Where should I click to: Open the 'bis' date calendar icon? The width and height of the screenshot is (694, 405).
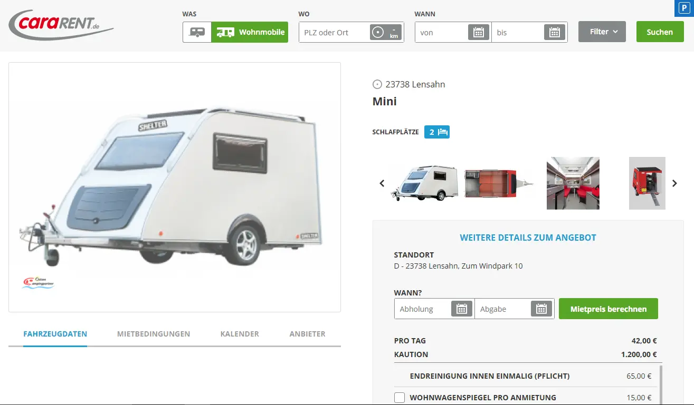[554, 32]
